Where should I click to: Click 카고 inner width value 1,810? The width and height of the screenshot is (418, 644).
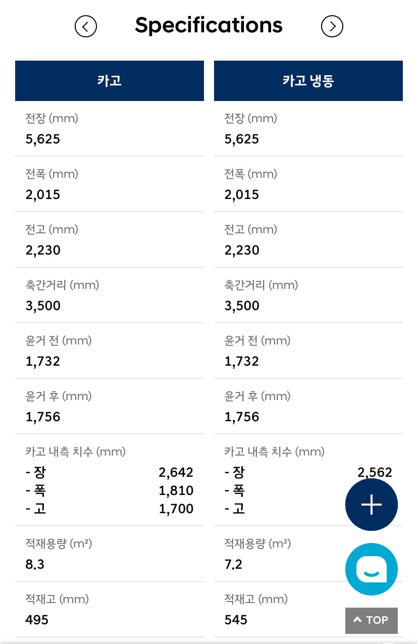pos(176,491)
